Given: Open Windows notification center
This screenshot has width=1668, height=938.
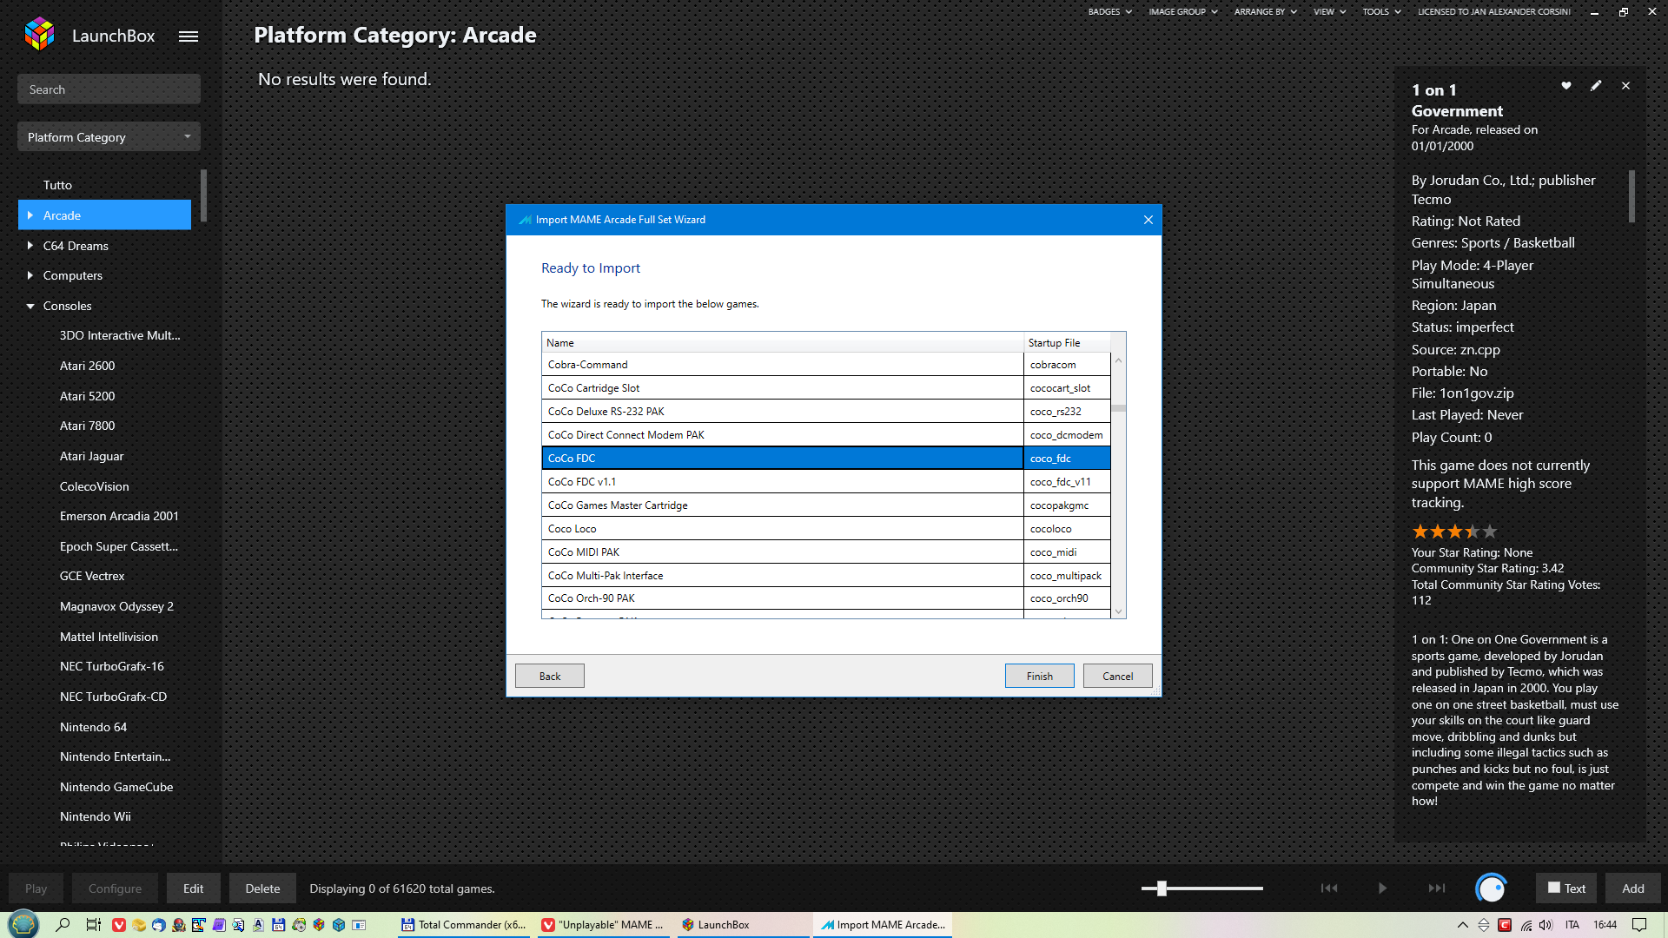Looking at the screenshot, I should click(1639, 925).
